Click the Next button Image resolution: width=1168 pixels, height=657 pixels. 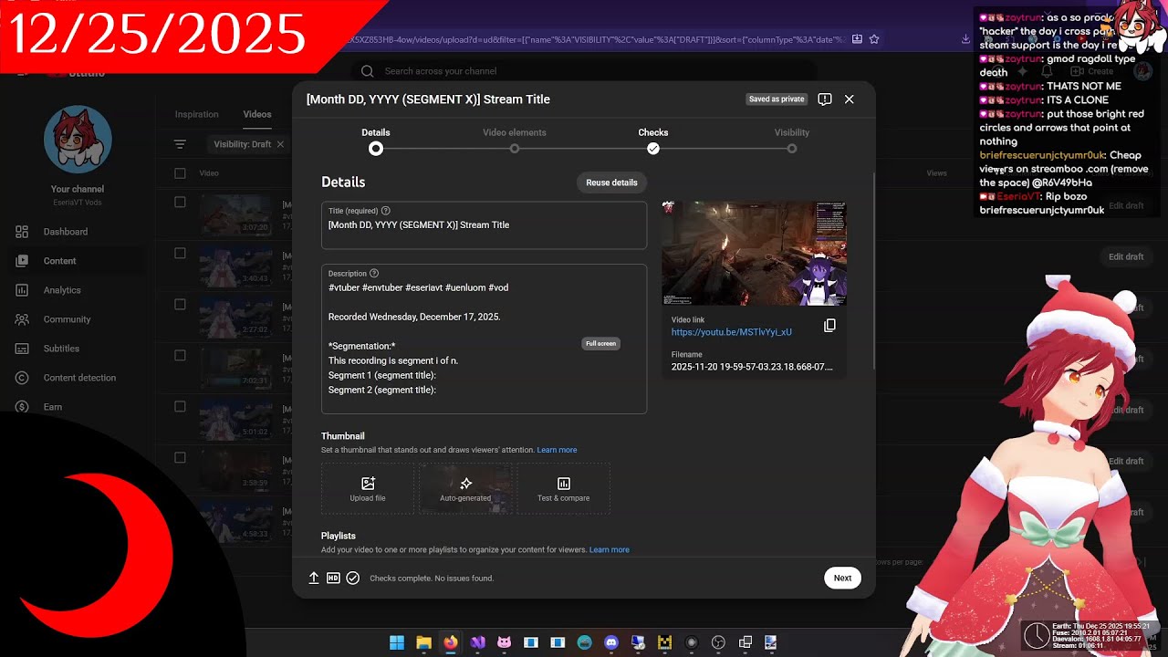point(842,578)
